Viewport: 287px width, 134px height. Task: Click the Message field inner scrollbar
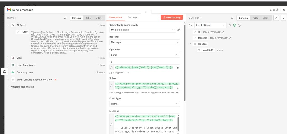[x=179, y=124]
